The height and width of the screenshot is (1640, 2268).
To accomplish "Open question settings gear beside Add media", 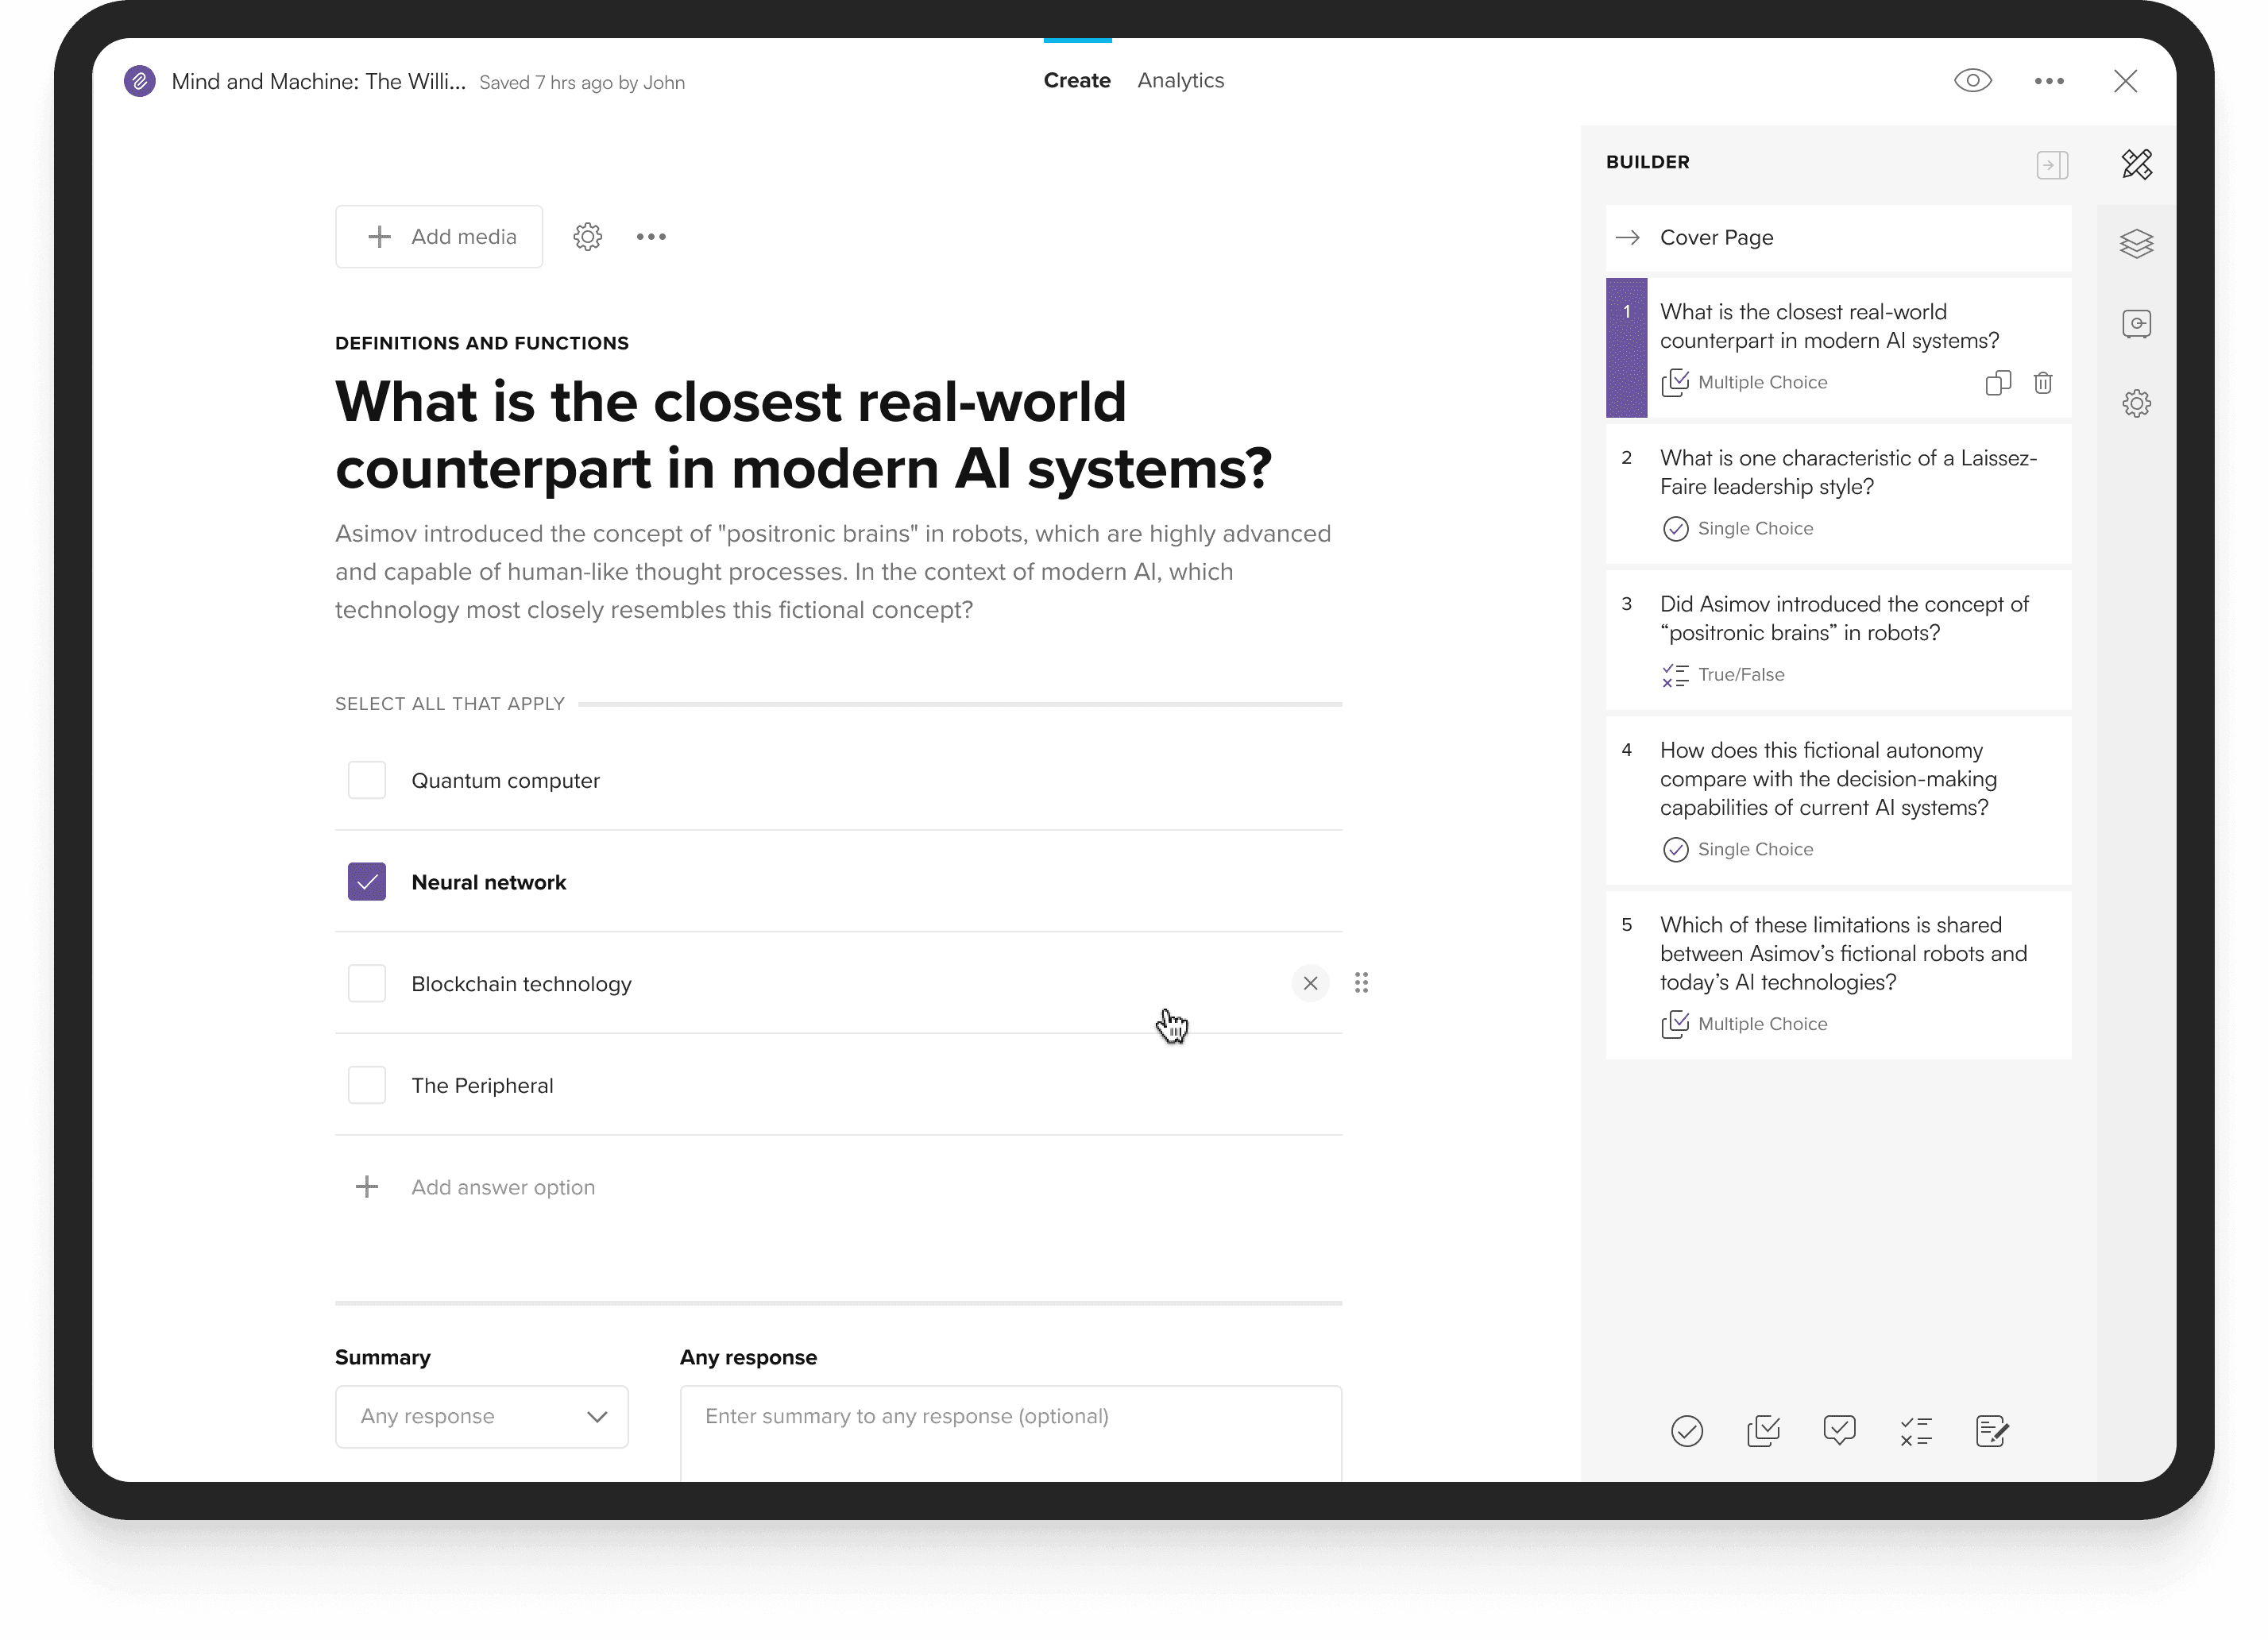I will 587,237.
